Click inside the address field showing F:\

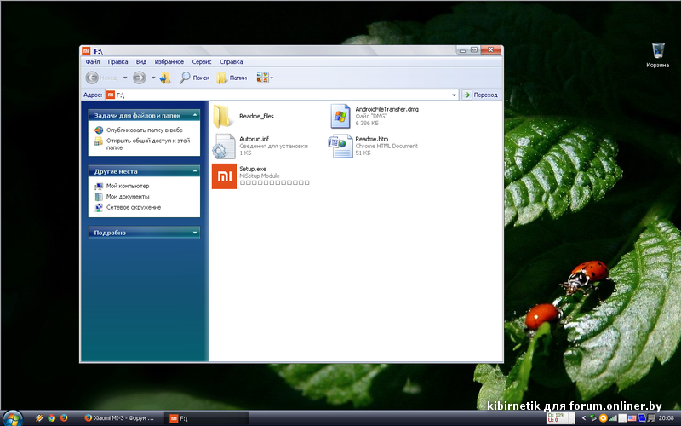click(281, 95)
